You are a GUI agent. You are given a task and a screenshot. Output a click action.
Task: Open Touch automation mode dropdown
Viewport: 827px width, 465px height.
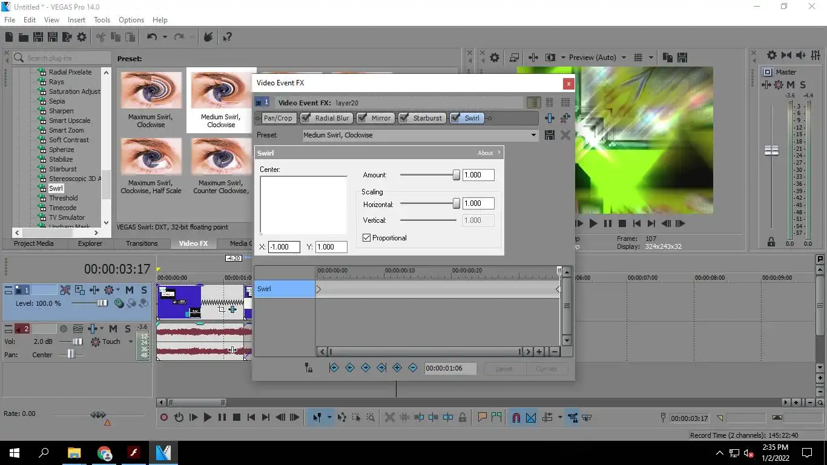pos(130,341)
